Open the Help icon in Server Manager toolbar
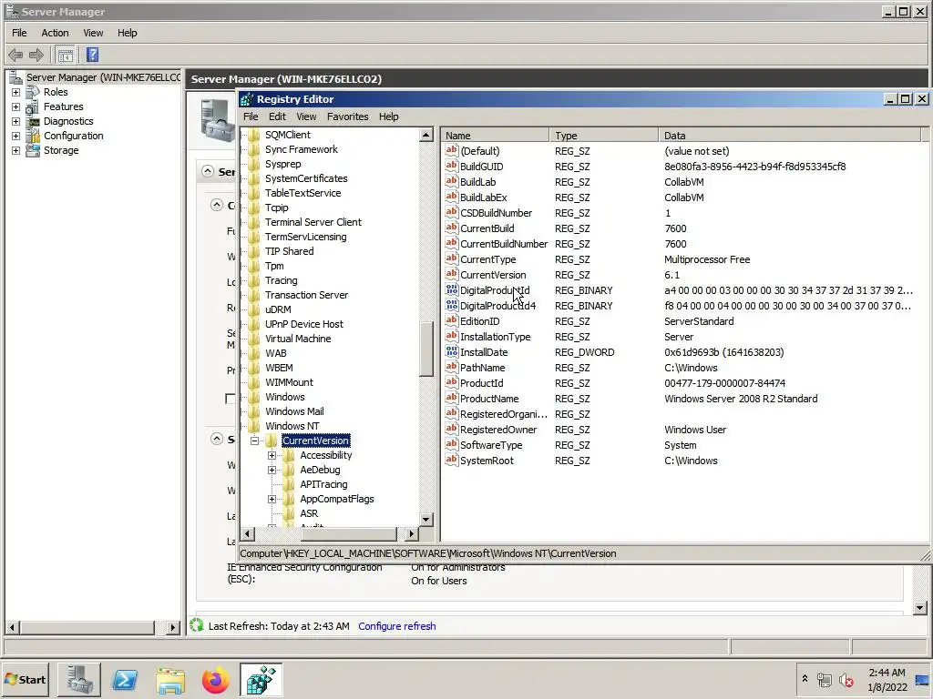 pos(92,56)
